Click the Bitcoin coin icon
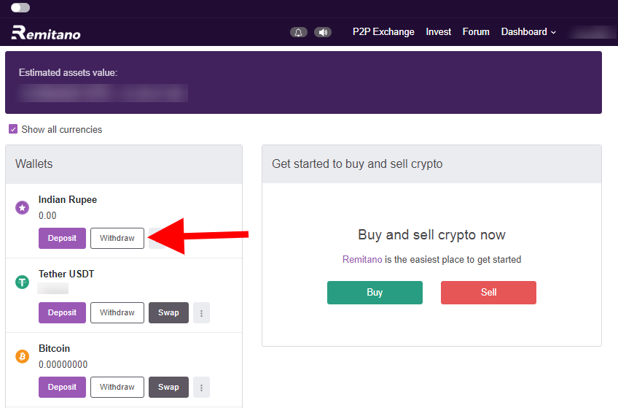This screenshot has height=408, width=618. pyautogui.click(x=22, y=357)
